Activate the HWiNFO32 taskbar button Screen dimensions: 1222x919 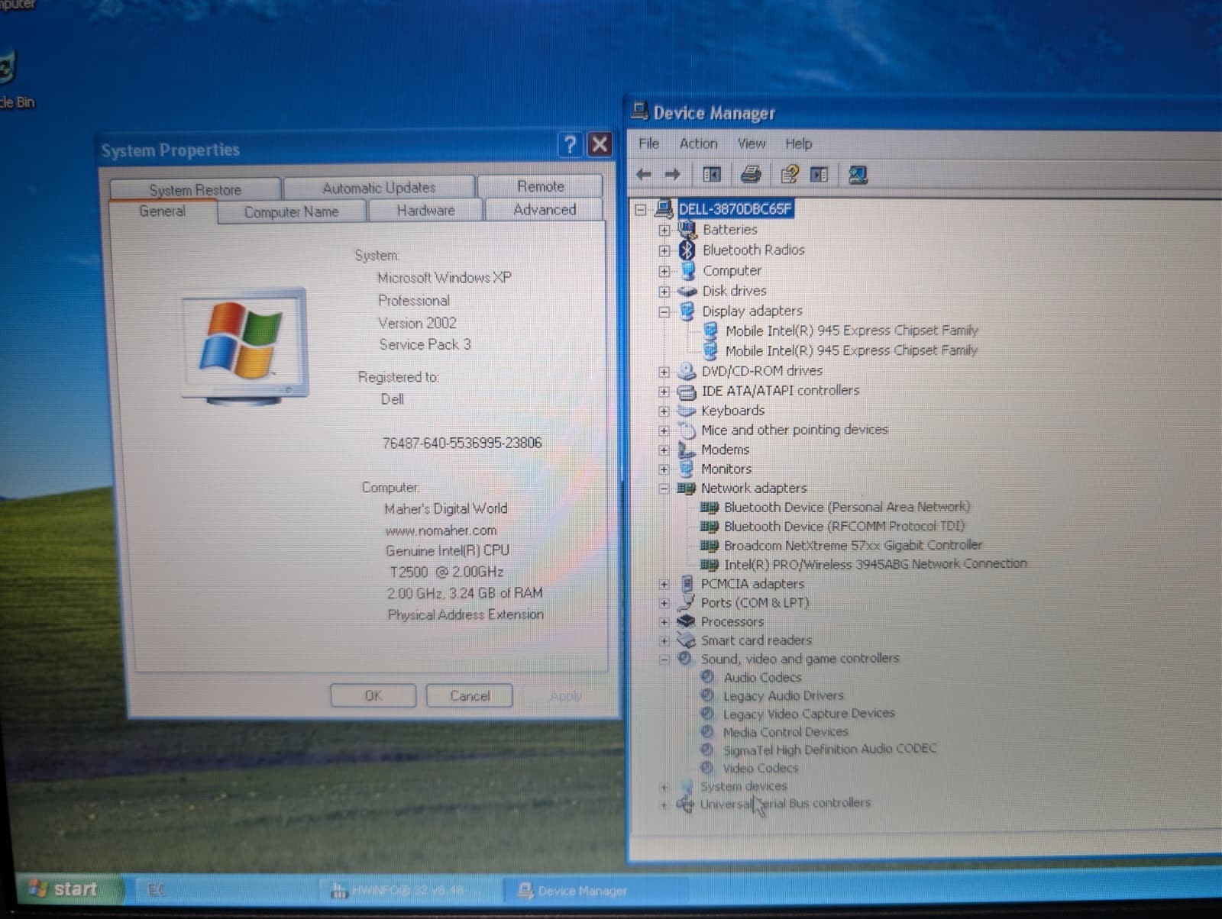click(x=409, y=890)
